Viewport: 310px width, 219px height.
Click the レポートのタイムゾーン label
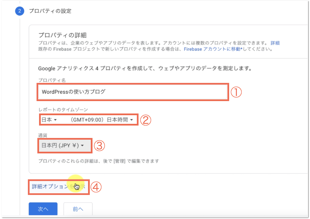pos(63,109)
